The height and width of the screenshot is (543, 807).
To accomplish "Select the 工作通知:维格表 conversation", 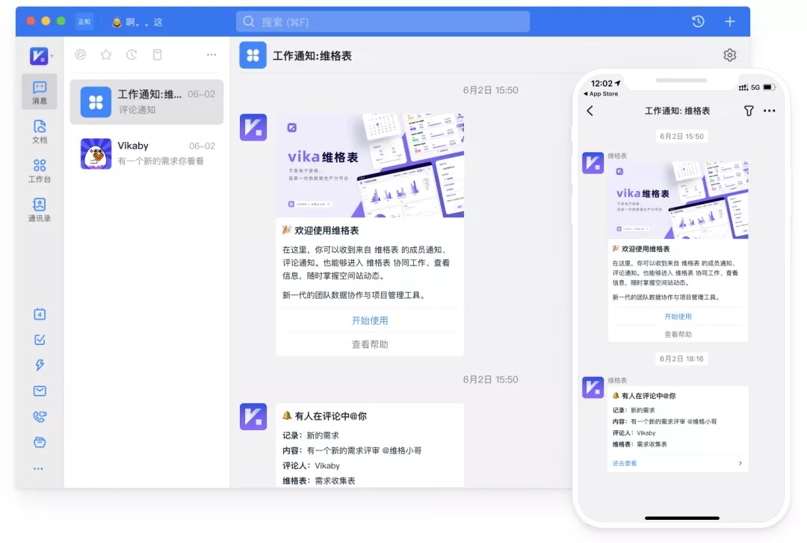I will (x=146, y=102).
